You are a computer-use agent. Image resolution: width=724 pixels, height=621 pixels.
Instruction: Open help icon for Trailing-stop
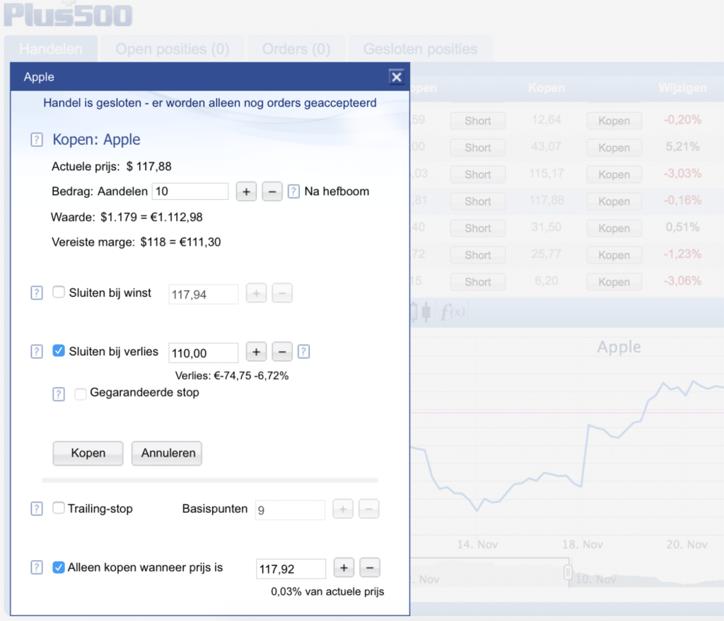(37, 509)
